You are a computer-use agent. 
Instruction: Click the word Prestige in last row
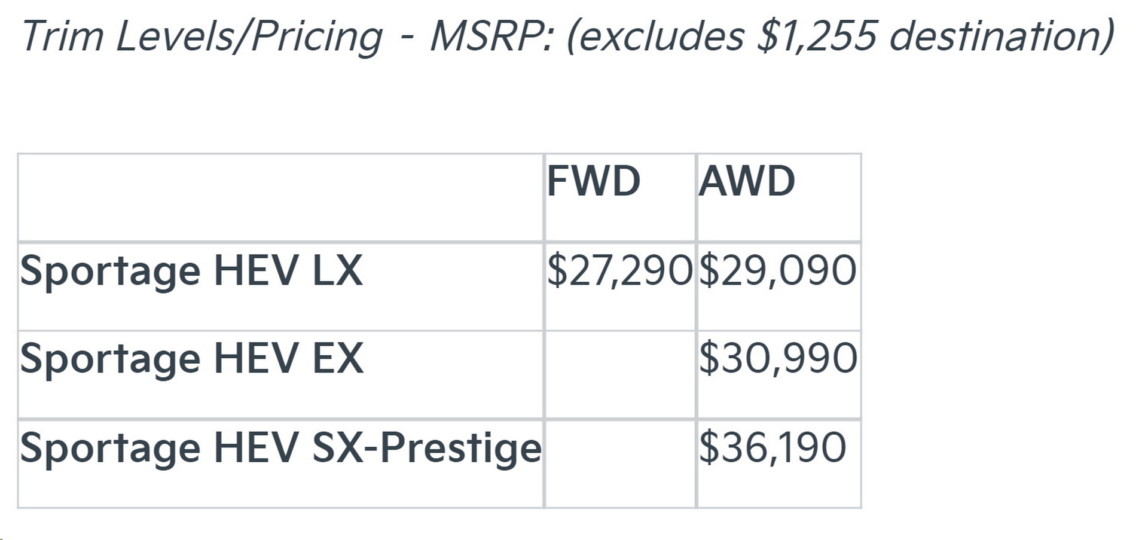click(x=460, y=449)
